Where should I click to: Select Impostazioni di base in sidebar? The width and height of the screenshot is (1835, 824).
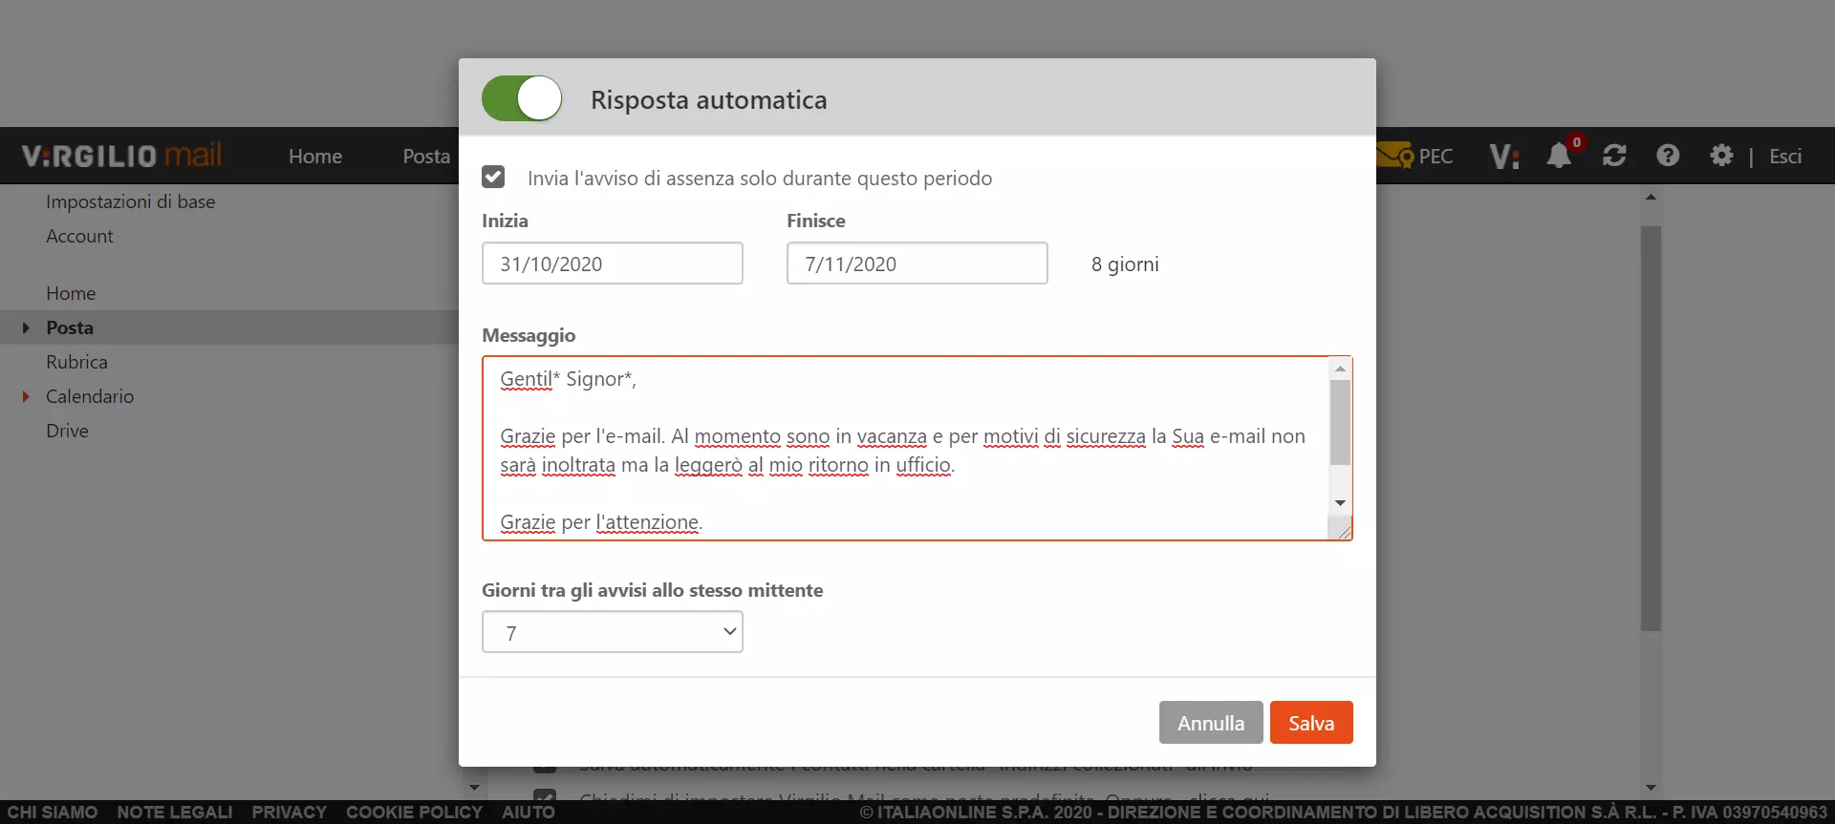131,201
